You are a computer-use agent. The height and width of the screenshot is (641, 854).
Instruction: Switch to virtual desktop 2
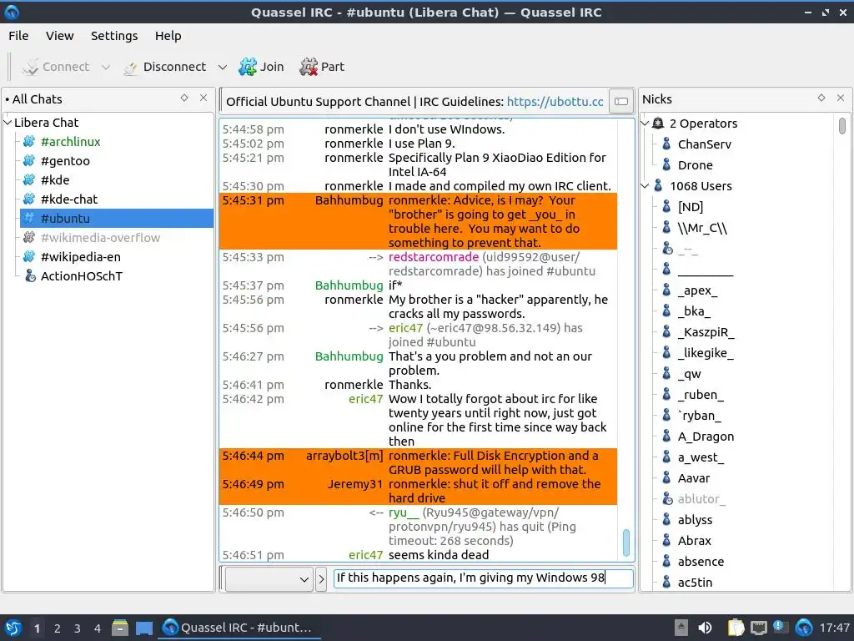[x=58, y=628]
